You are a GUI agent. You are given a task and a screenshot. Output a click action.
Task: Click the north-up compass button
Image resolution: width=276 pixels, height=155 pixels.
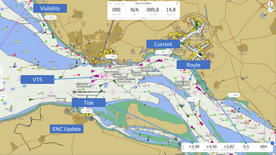[270, 4]
